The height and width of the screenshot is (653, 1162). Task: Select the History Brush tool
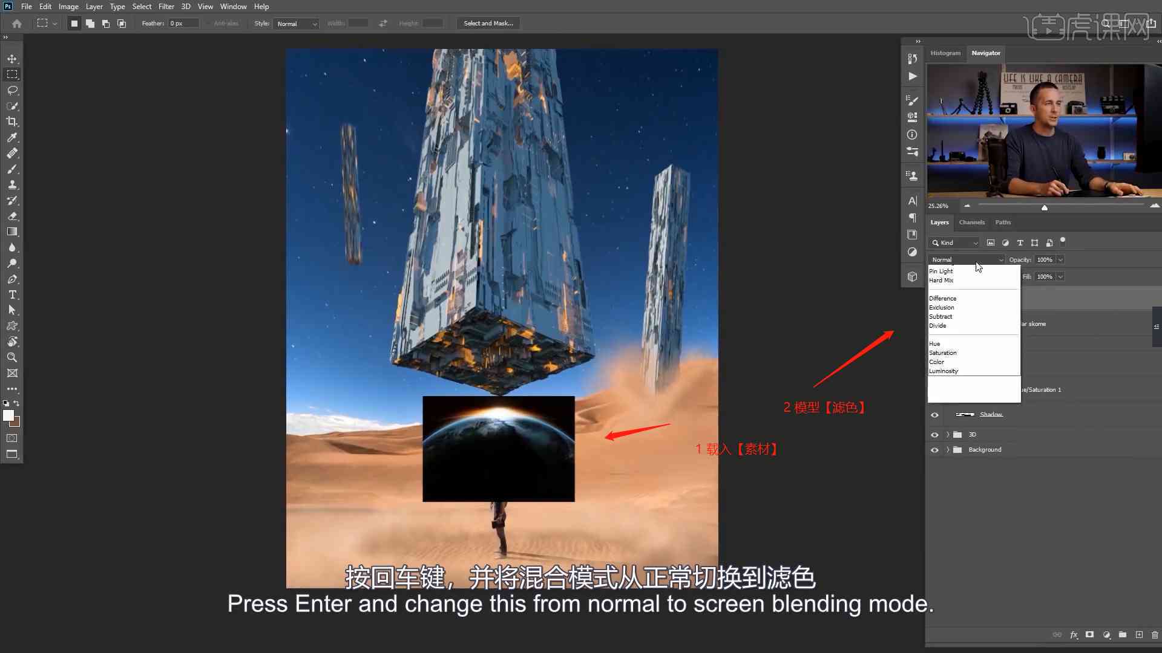click(x=12, y=200)
